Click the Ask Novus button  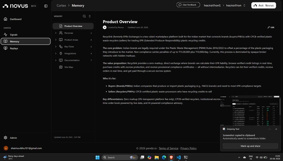click(x=263, y=5)
